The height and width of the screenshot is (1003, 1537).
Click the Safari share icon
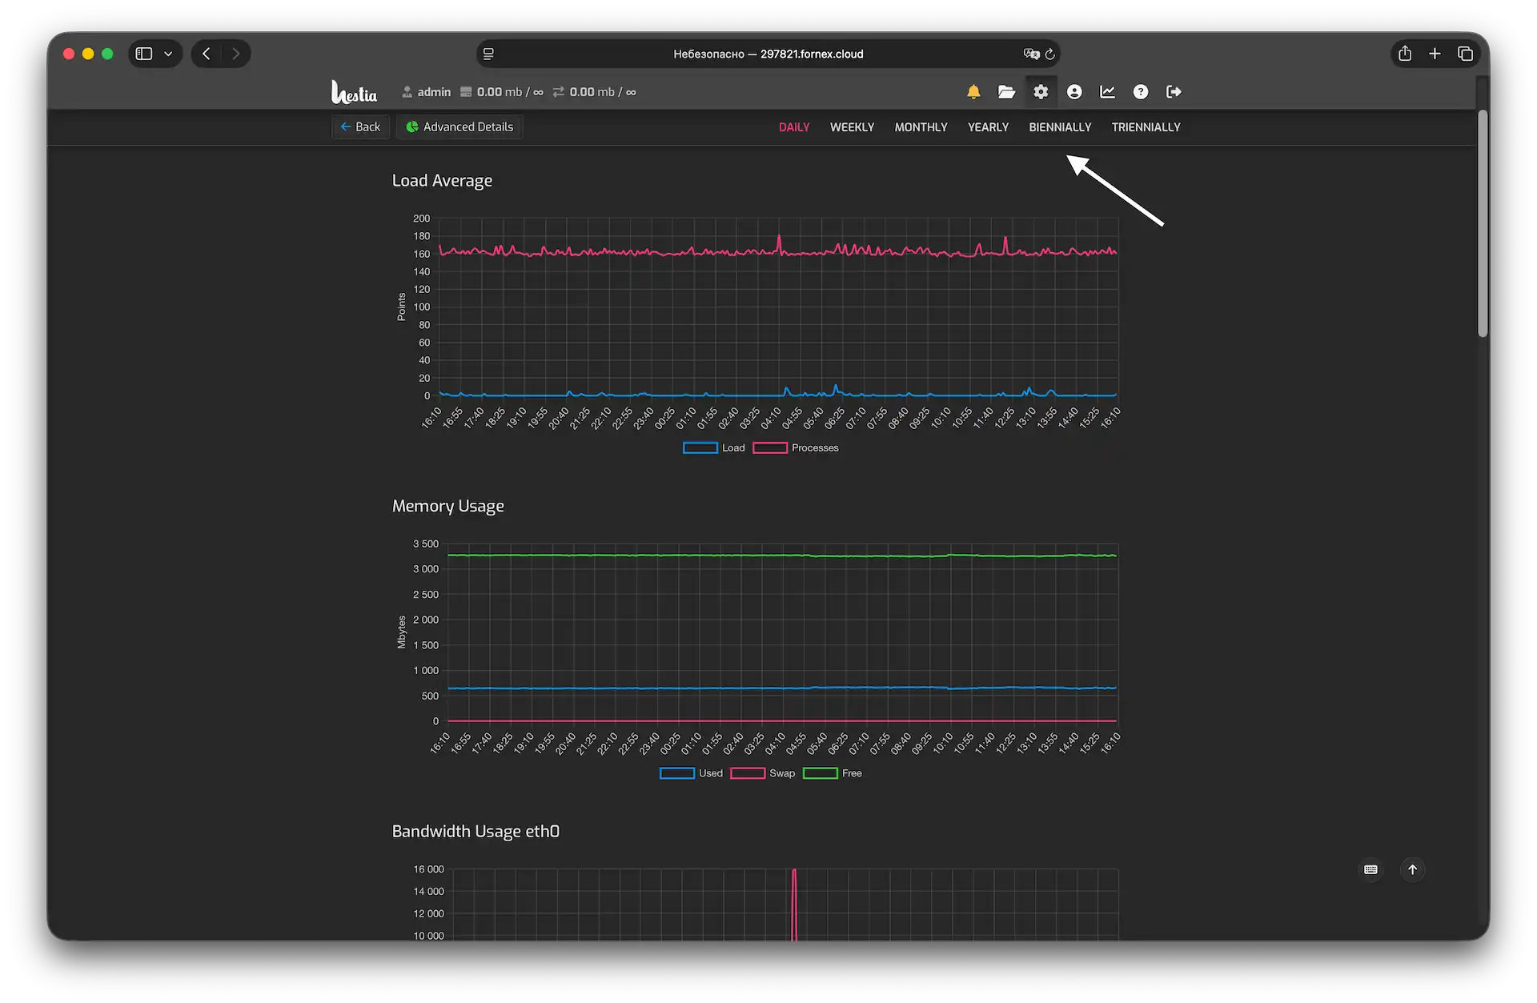pyautogui.click(x=1405, y=54)
